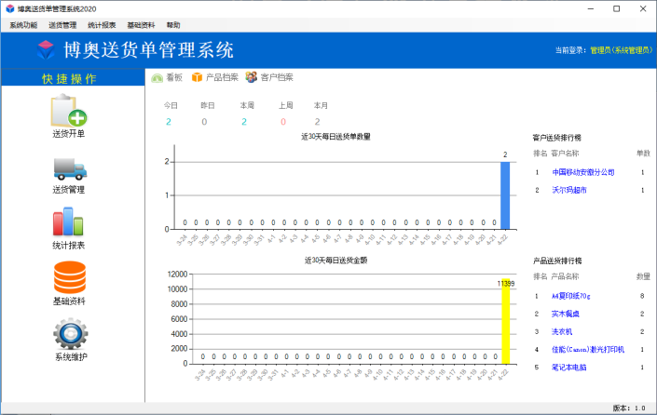The image size is (657, 415).
Task: Open the 送货管理 truck icon
Action: 70,168
